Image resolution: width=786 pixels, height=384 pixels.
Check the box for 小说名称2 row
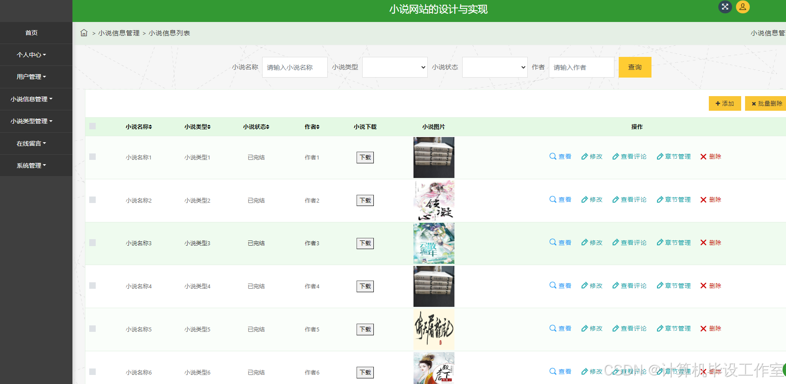pos(92,200)
